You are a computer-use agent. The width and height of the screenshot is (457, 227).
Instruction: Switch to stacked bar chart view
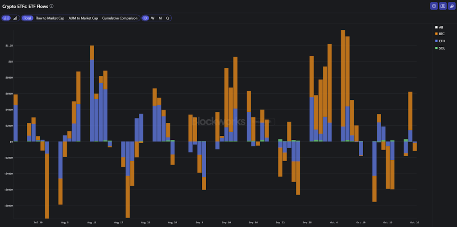click(x=6, y=18)
